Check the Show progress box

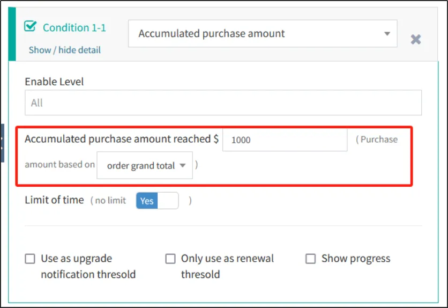(x=310, y=259)
